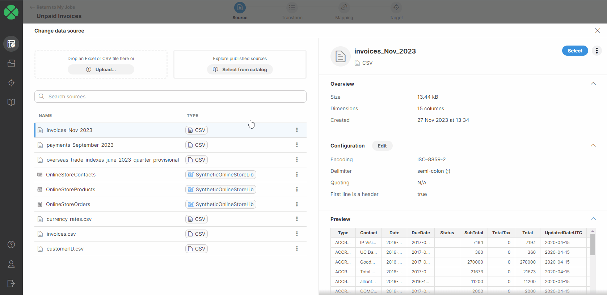Open the jobs icon in left sidebar
The width and height of the screenshot is (607, 295).
11,44
